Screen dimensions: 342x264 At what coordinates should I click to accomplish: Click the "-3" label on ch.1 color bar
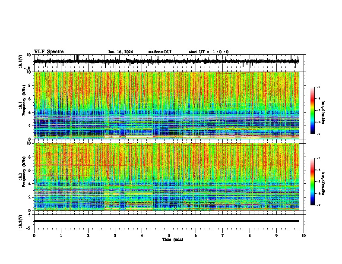tap(319, 87)
